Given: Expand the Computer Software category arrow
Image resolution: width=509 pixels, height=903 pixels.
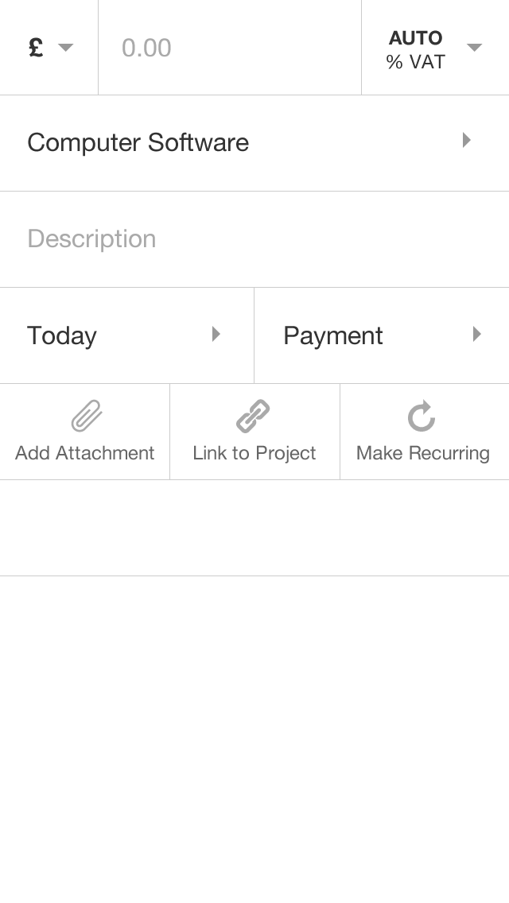Looking at the screenshot, I should pos(467,141).
